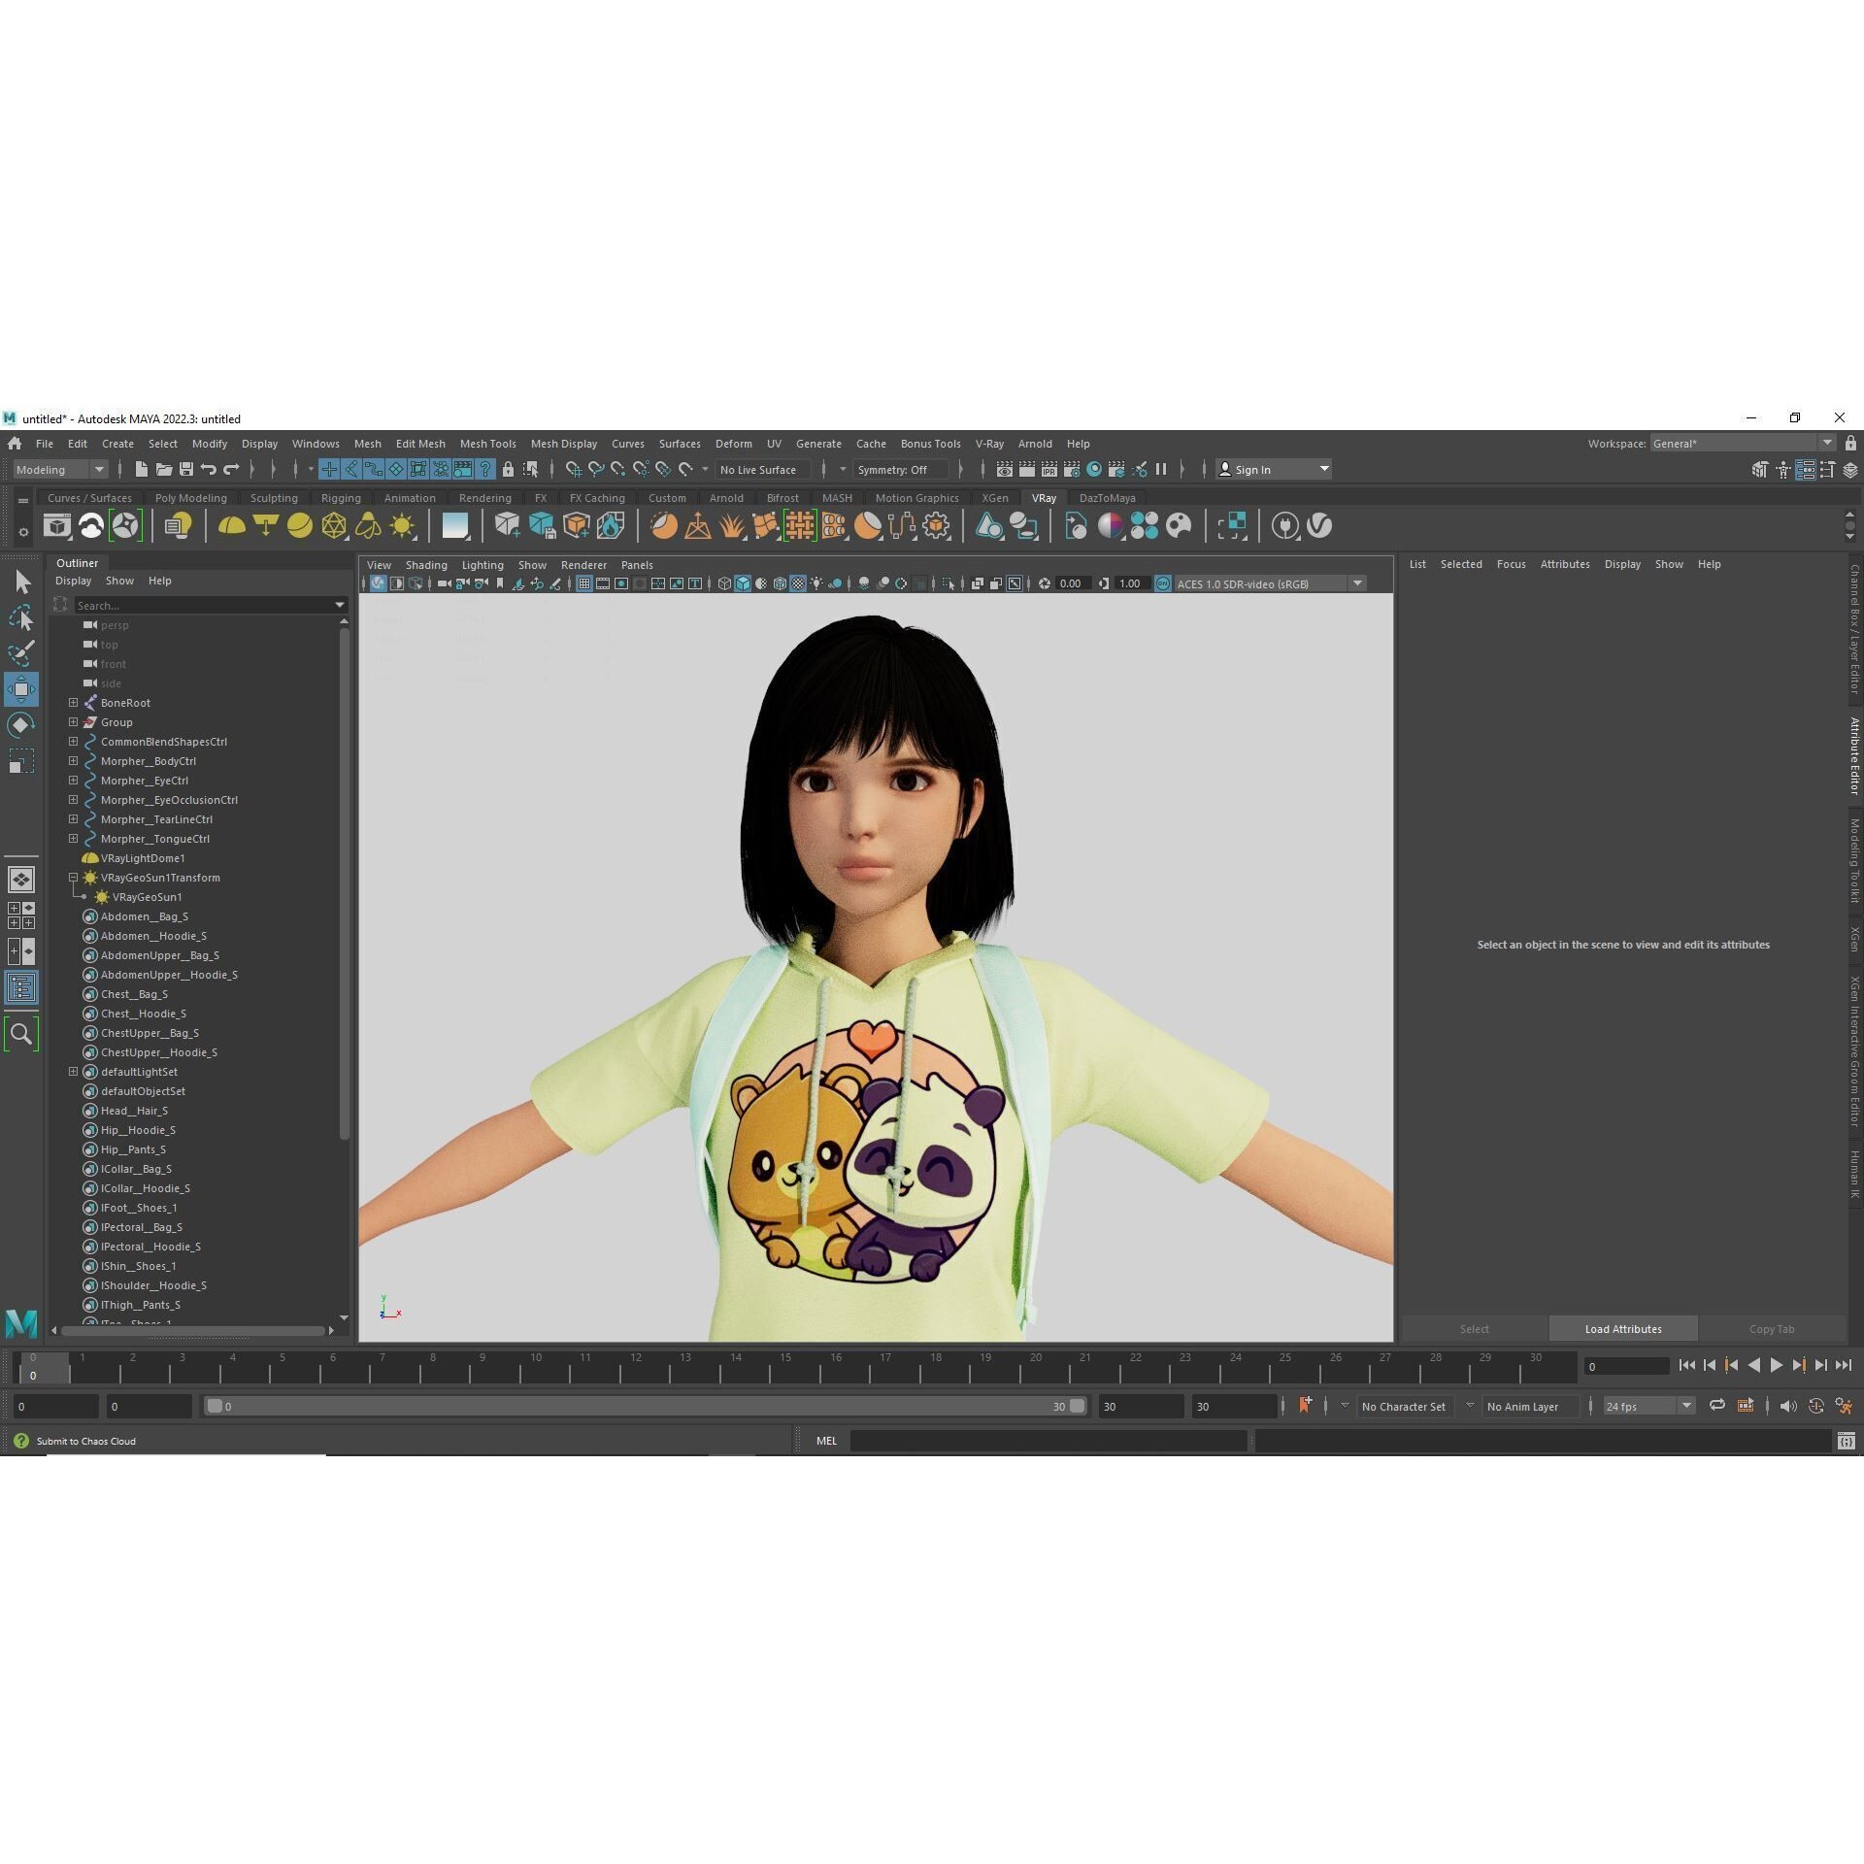This screenshot has height=1864, width=1864.
Task: Click the IPR render icon
Action: pos(1049,470)
